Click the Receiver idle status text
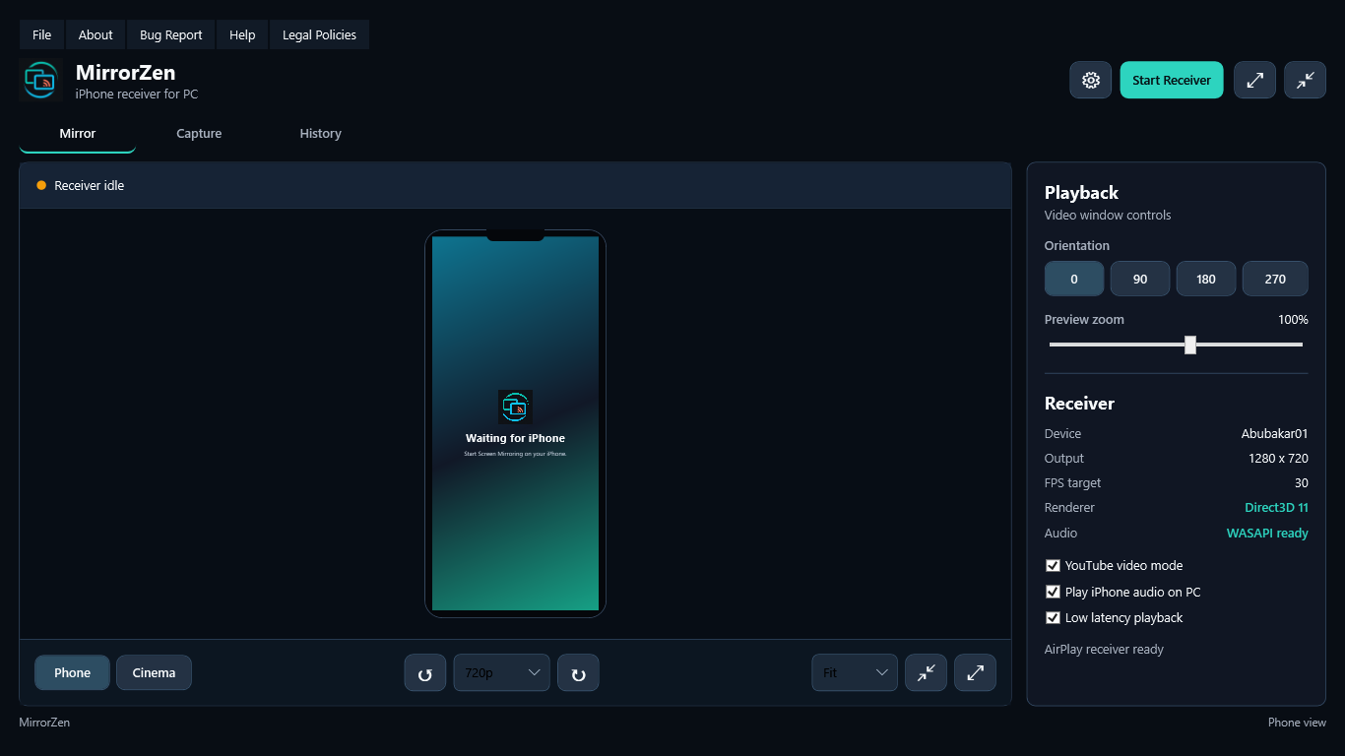Image resolution: width=1345 pixels, height=756 pixels. 90,185
